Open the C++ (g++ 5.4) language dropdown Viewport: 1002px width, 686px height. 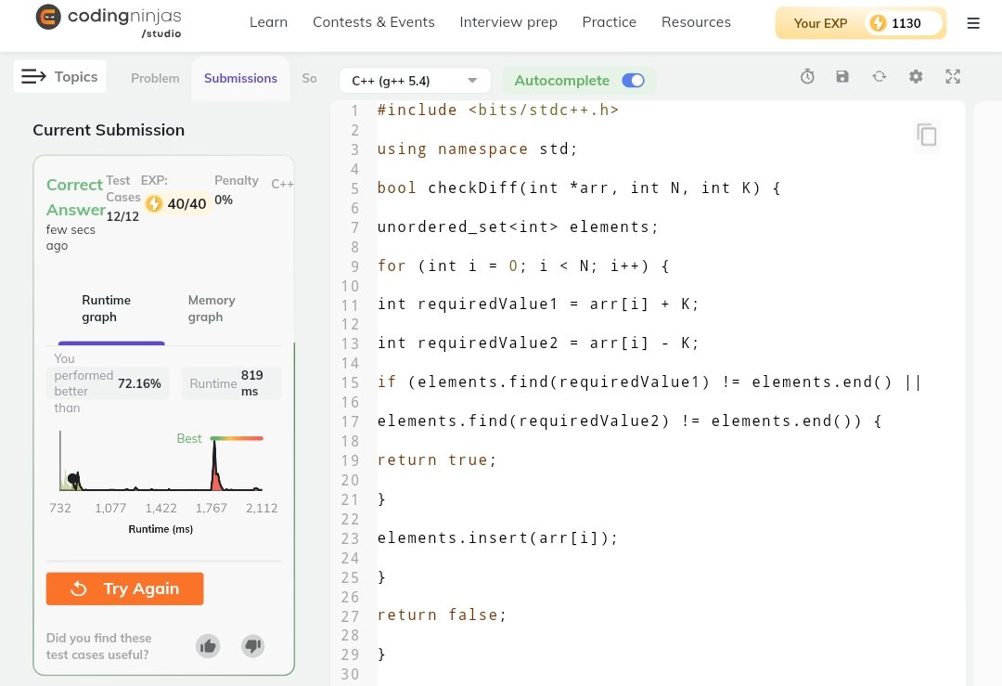(x=414, y=80)
